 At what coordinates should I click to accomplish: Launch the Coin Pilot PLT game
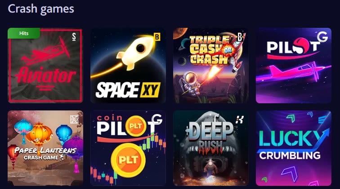[x=128, y=148]
